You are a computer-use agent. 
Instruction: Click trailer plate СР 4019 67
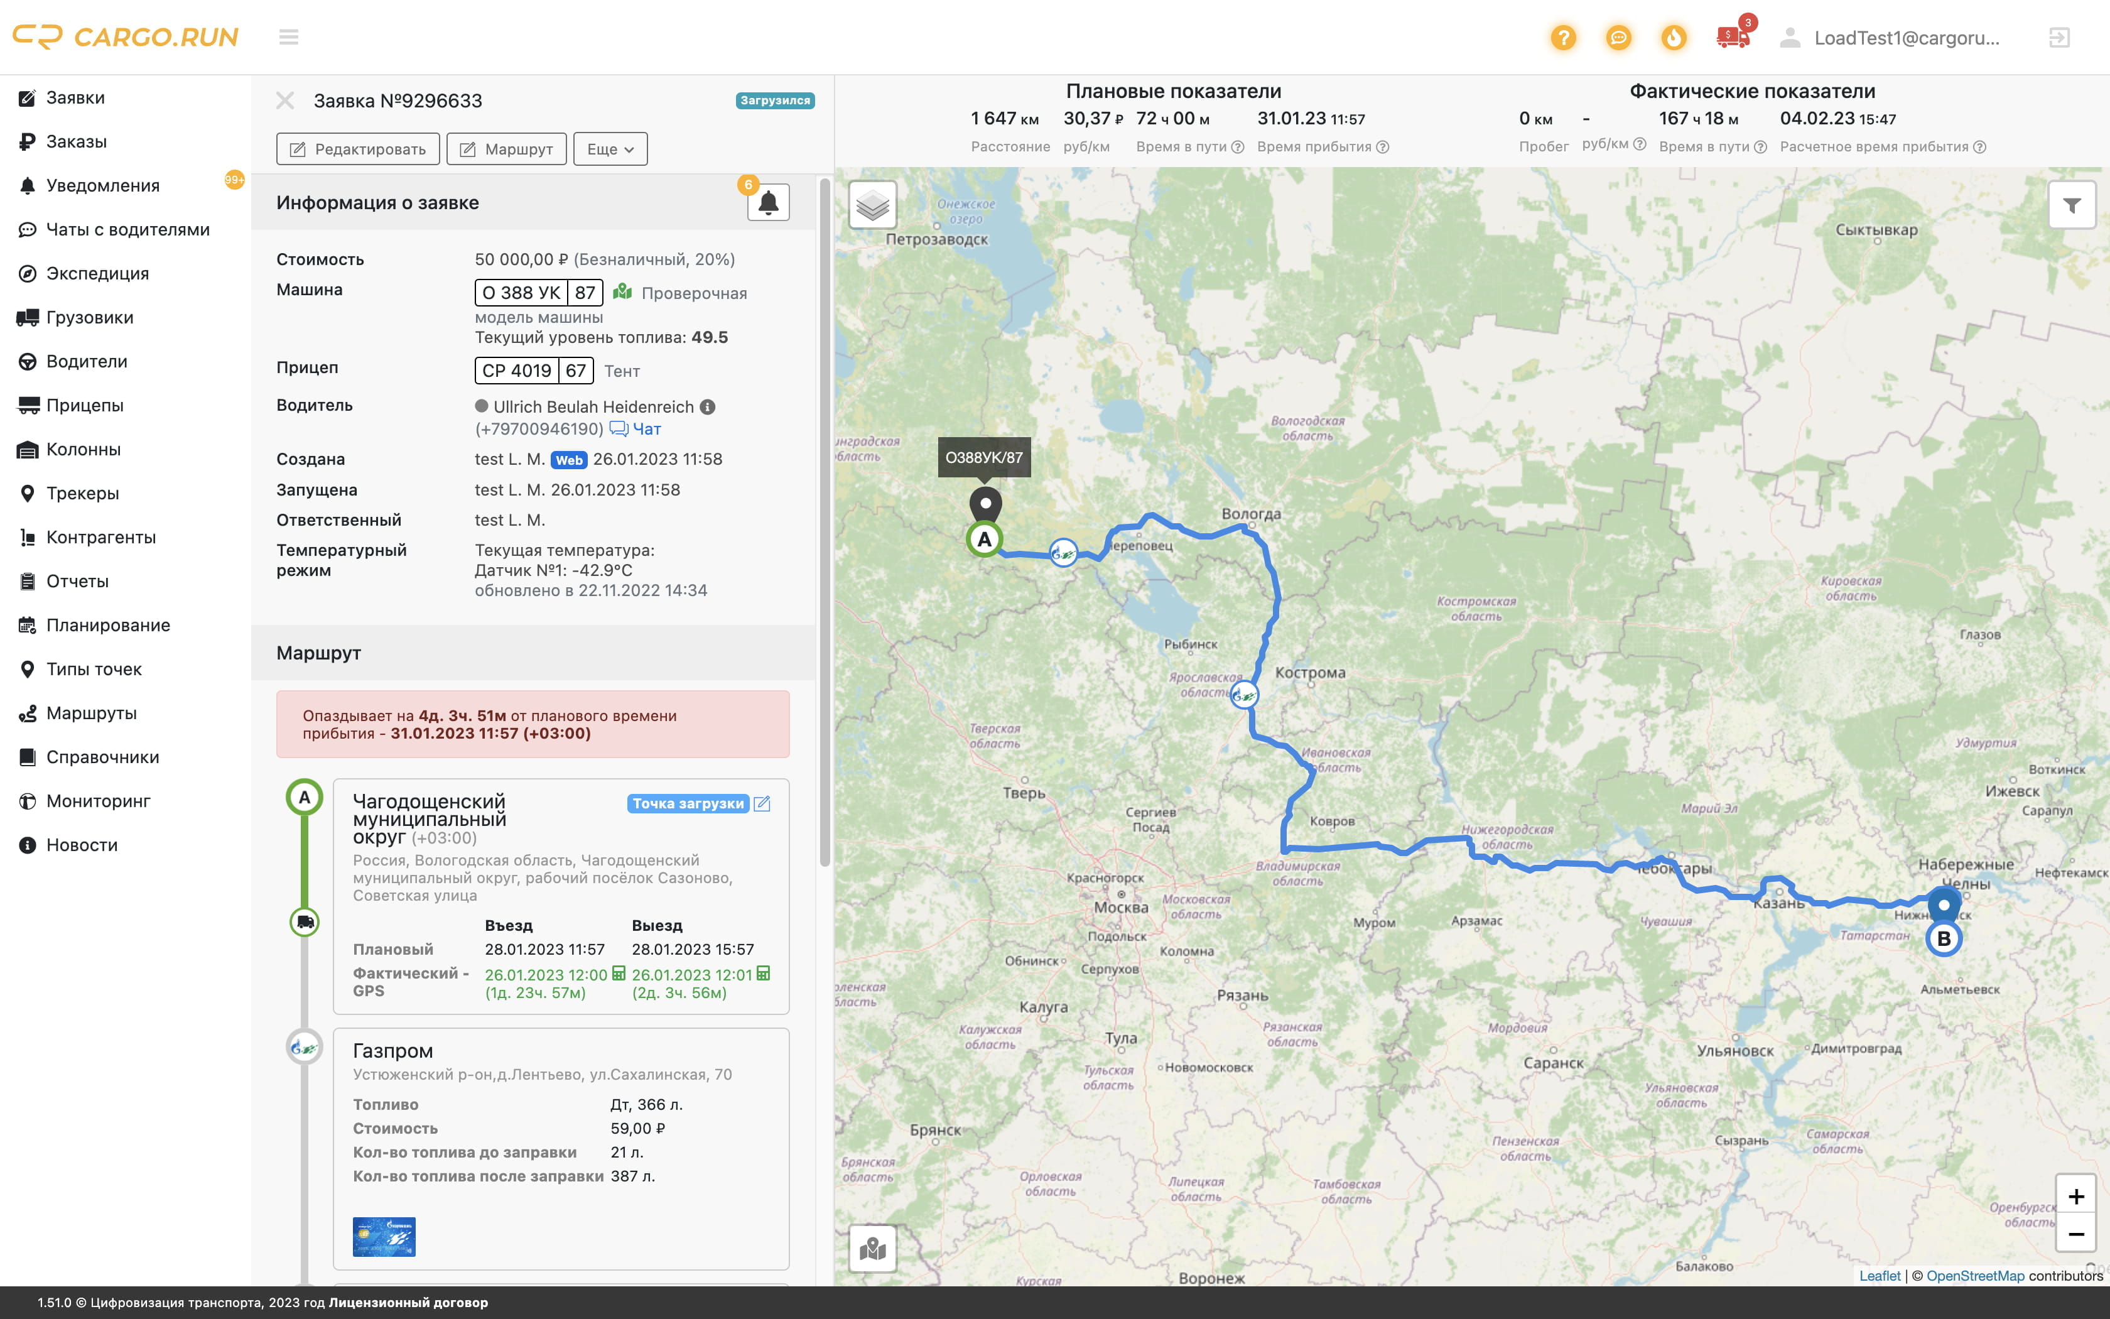[x=534, y=370]
